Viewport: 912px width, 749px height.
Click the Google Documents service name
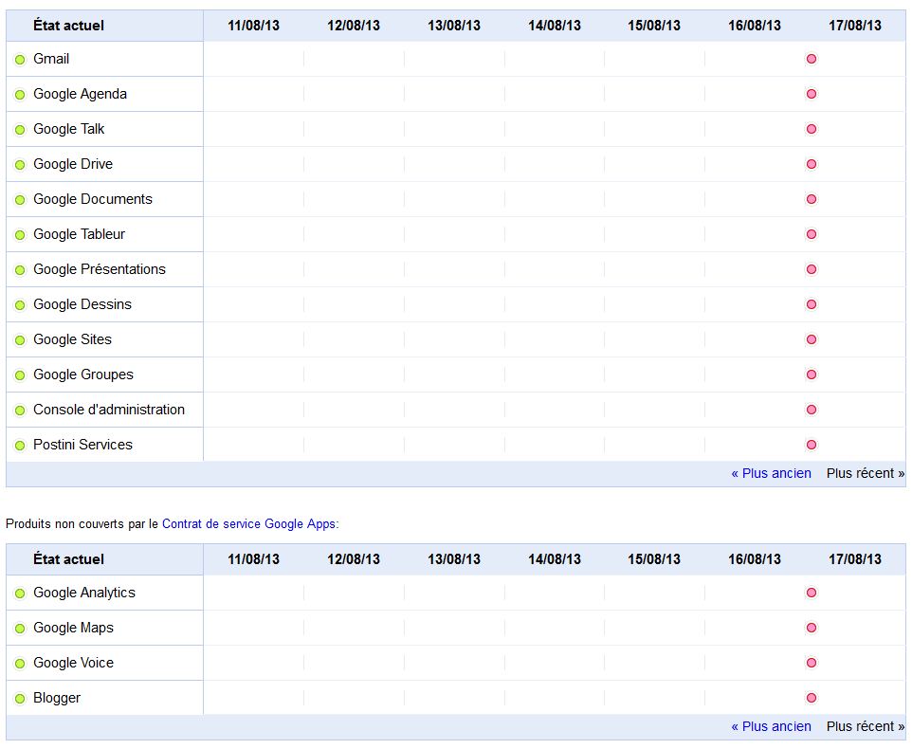click(93, 199)
